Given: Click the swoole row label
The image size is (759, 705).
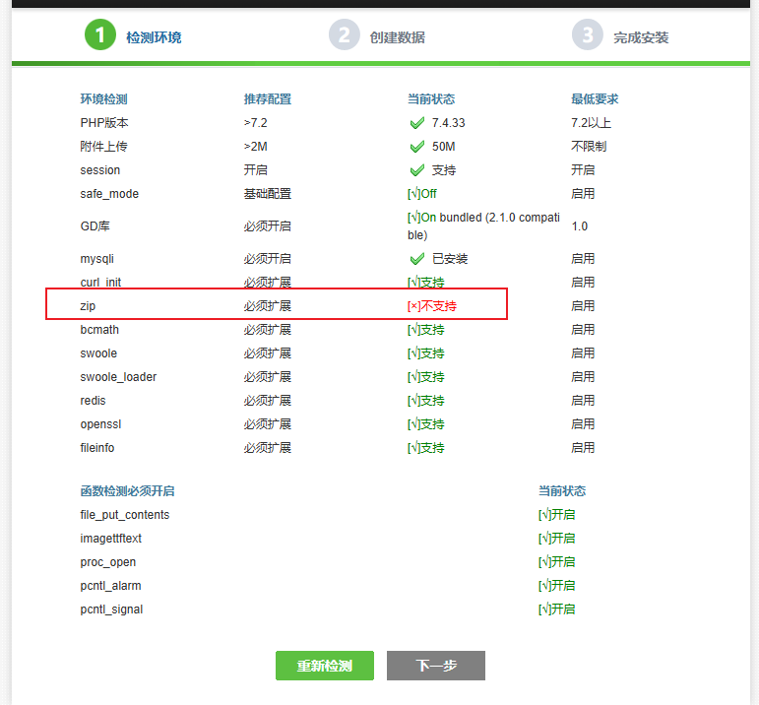Looking at the screenshot, I should (x=98, y=353).
